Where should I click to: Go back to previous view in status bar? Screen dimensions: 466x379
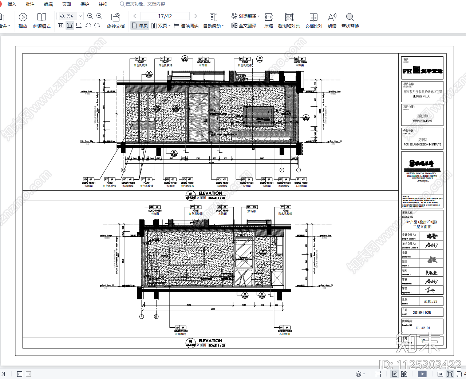tap(20, 374)
